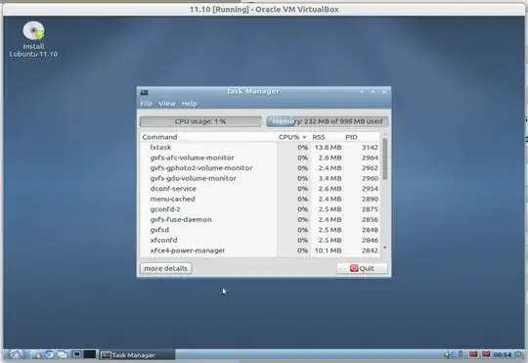Launch the web browser from the panel
Screen dimensions: 528x363
pyautogui.click(x=49, y=354)
